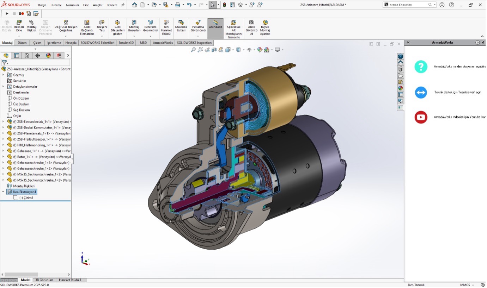Click Apply Scene icon in viewport toolbar

click(x=266, y=50)
